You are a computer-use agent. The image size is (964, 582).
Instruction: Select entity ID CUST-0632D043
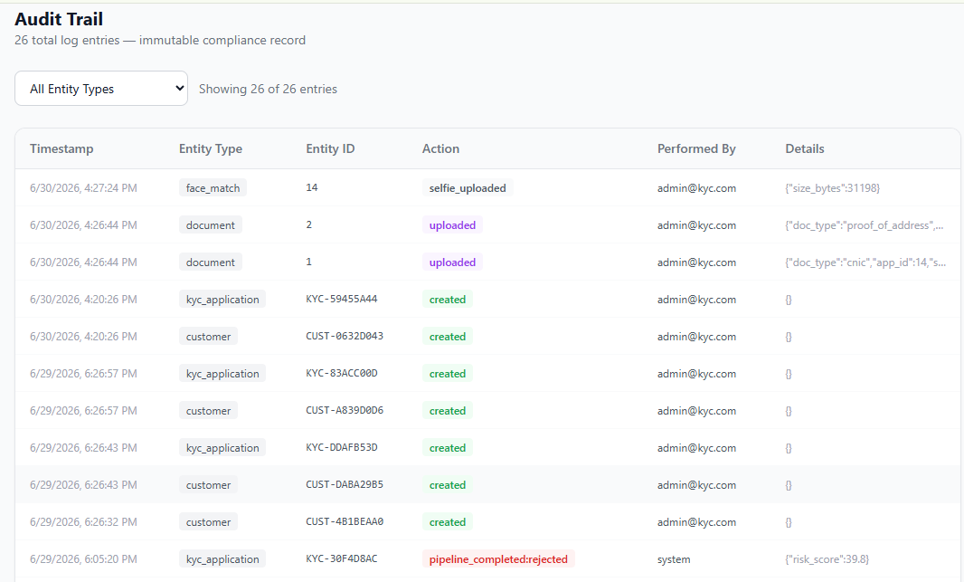[x=345, y=336]
